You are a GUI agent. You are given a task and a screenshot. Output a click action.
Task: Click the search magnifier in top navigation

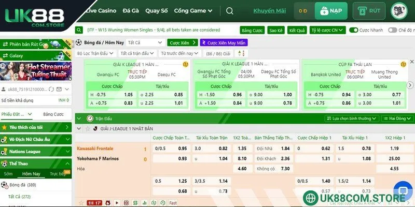pos(230,10)
